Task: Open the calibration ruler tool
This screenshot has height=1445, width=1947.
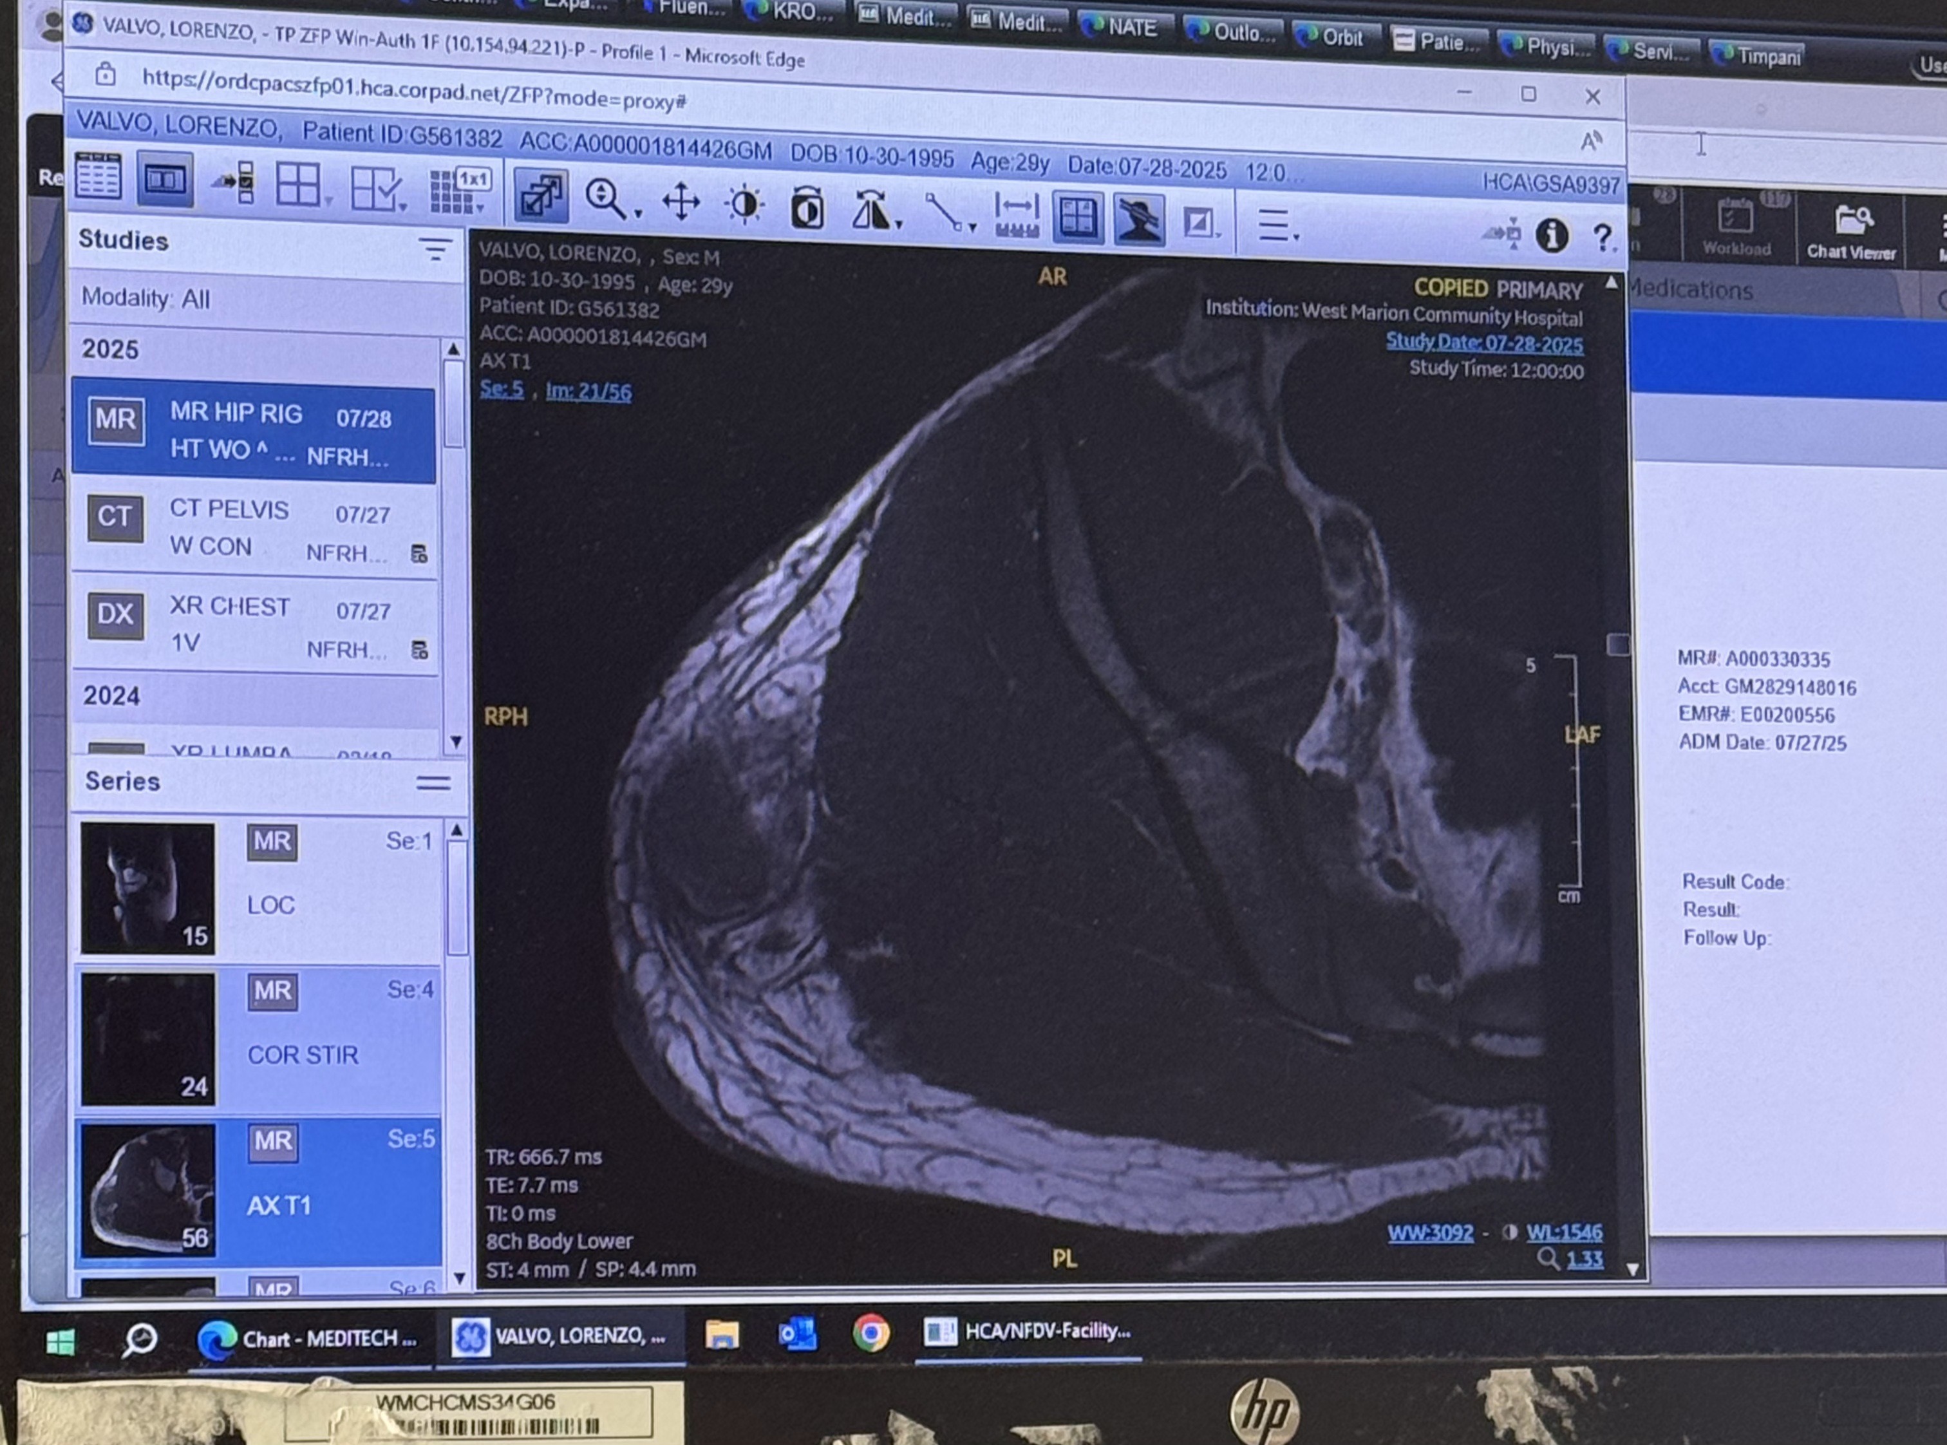Action: (x=1017, y=215)
